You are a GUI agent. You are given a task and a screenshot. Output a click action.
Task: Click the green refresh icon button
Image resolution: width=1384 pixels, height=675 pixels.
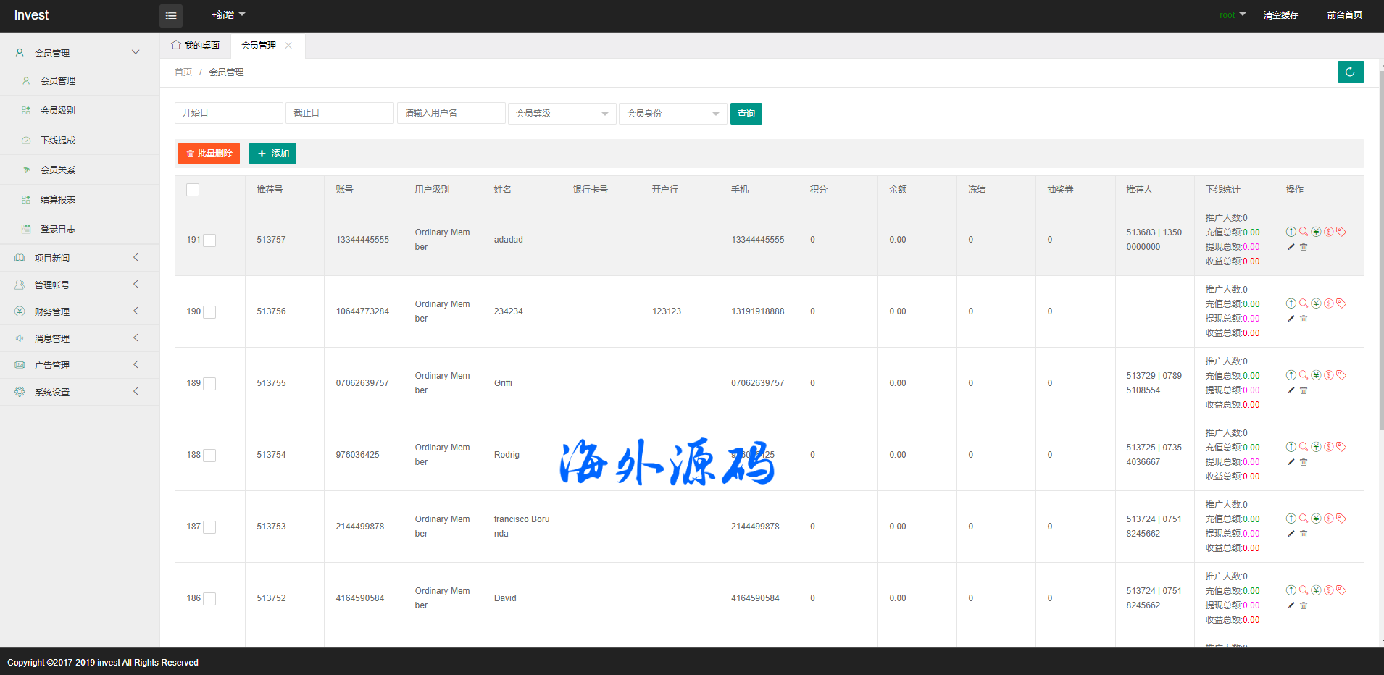pos(1350,72)
